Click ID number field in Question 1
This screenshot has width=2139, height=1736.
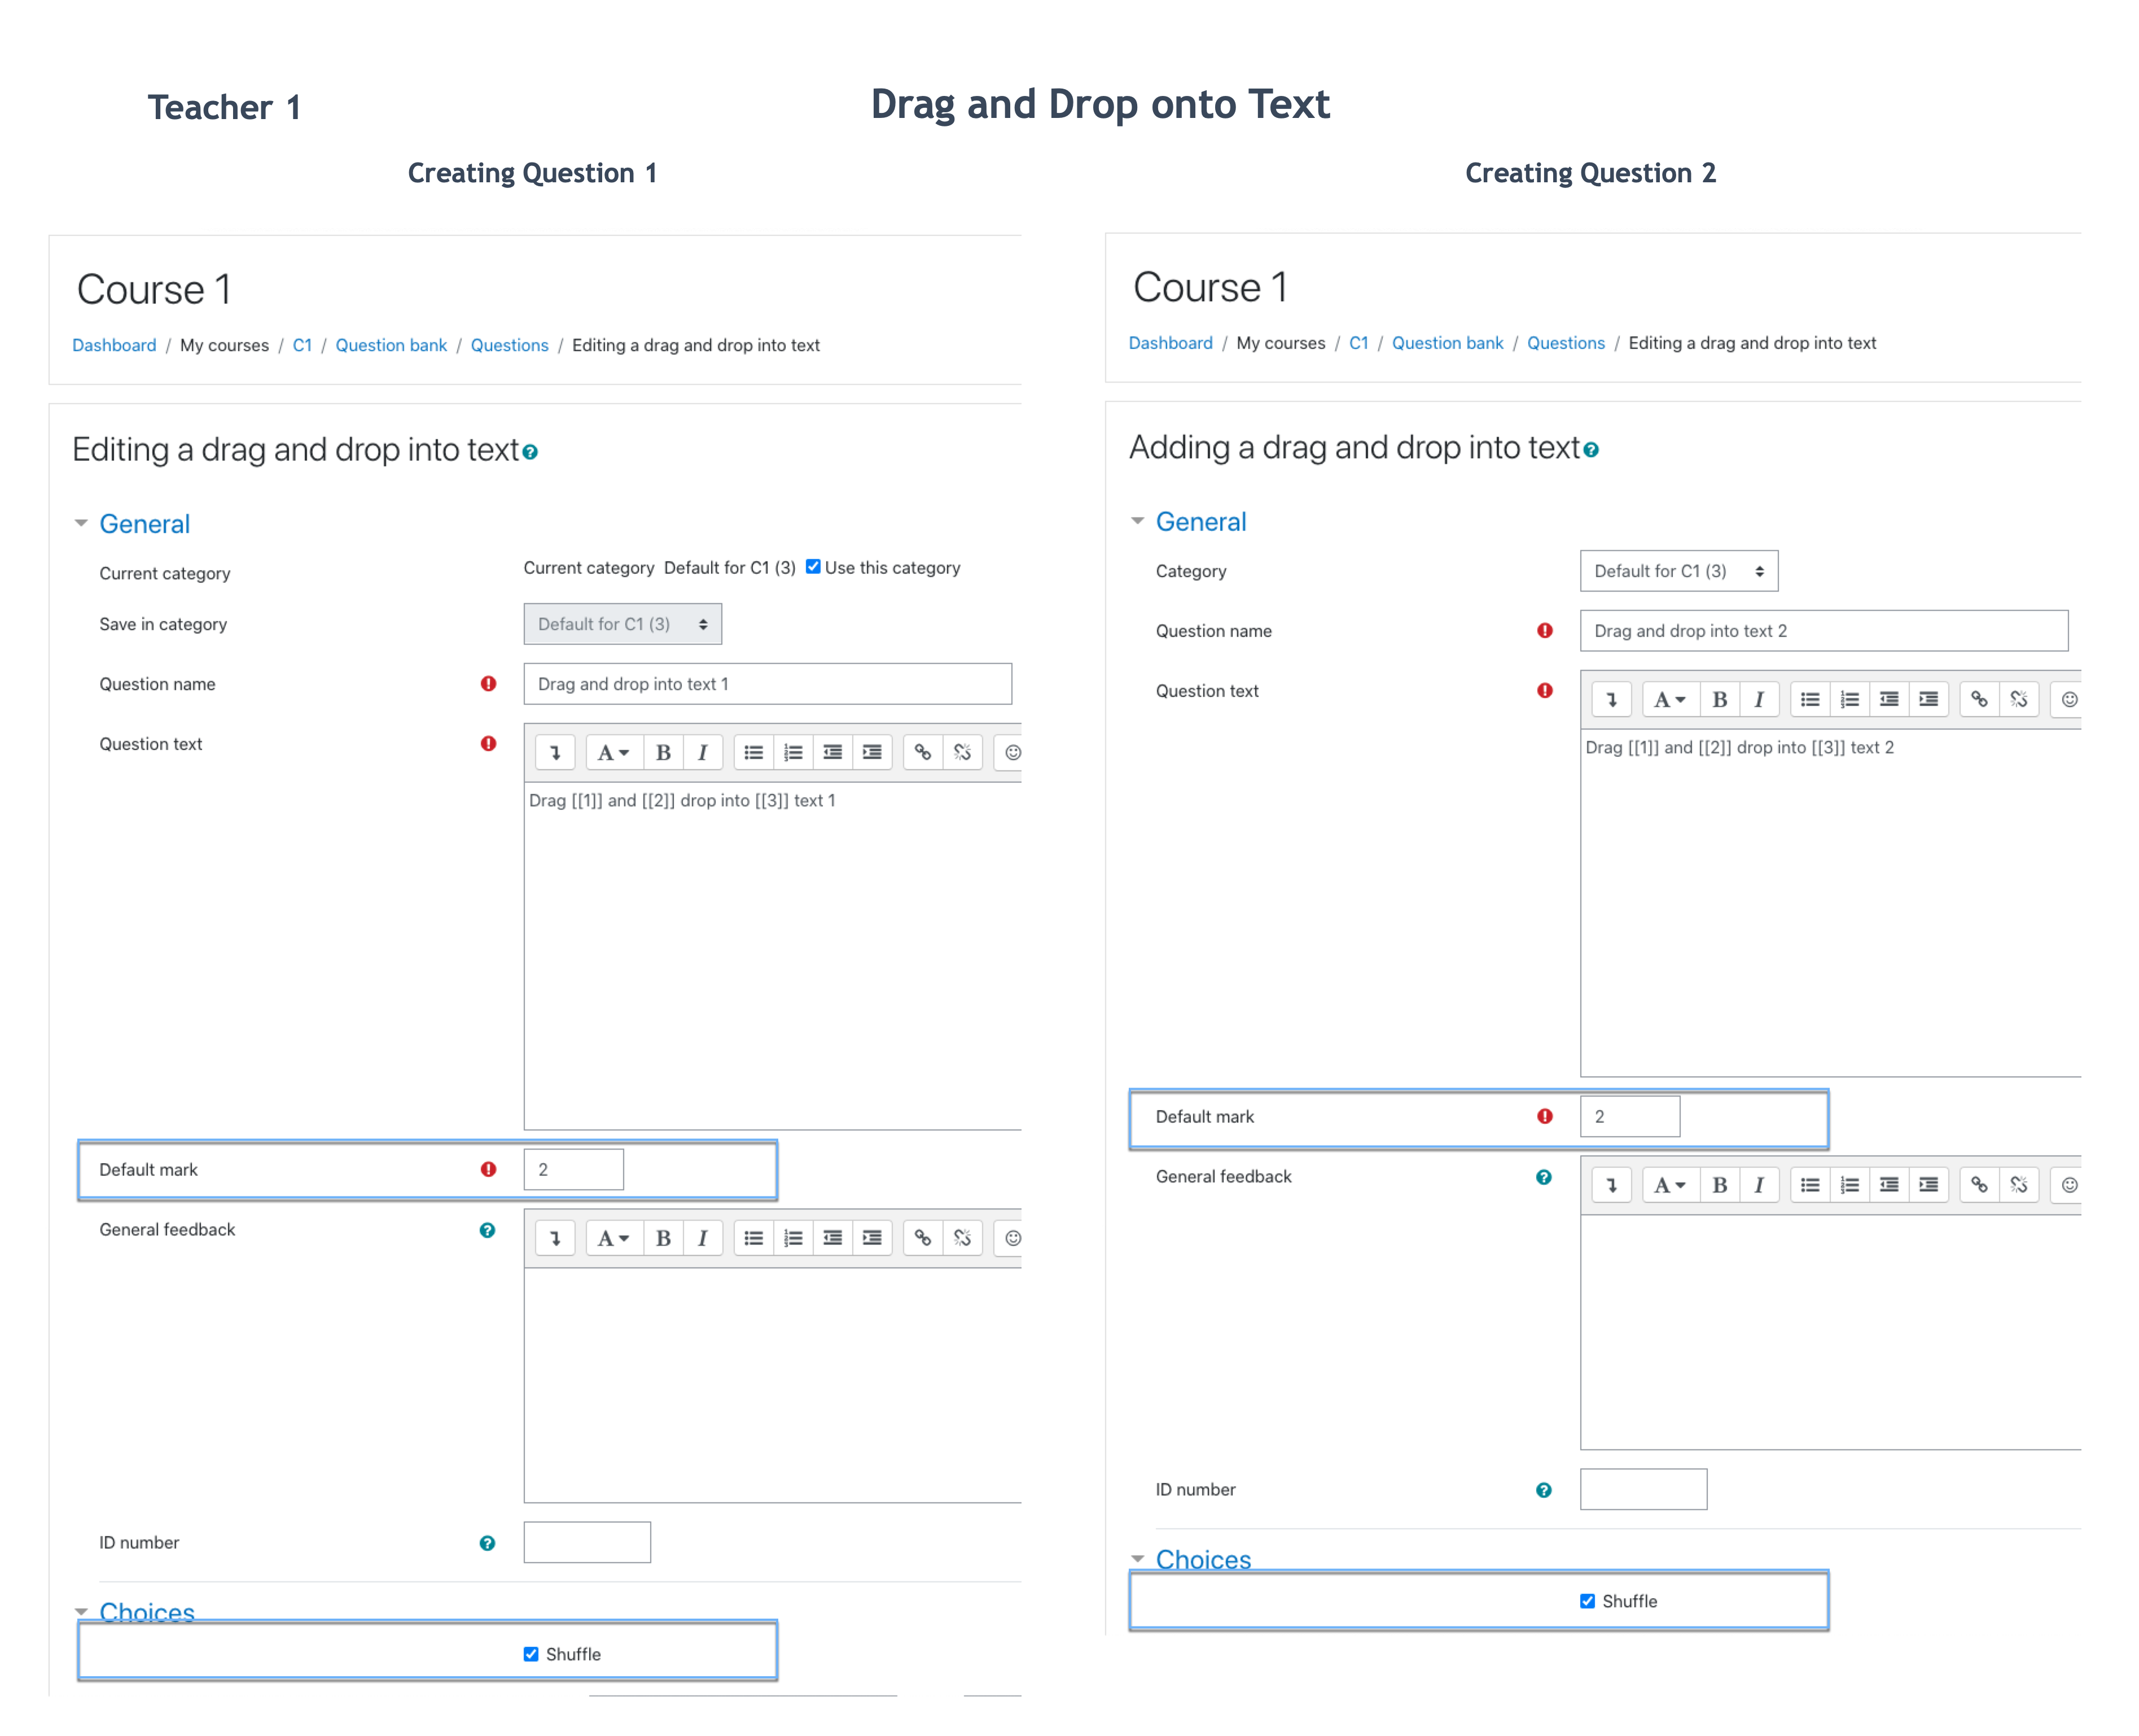[x=587, y=1543]
